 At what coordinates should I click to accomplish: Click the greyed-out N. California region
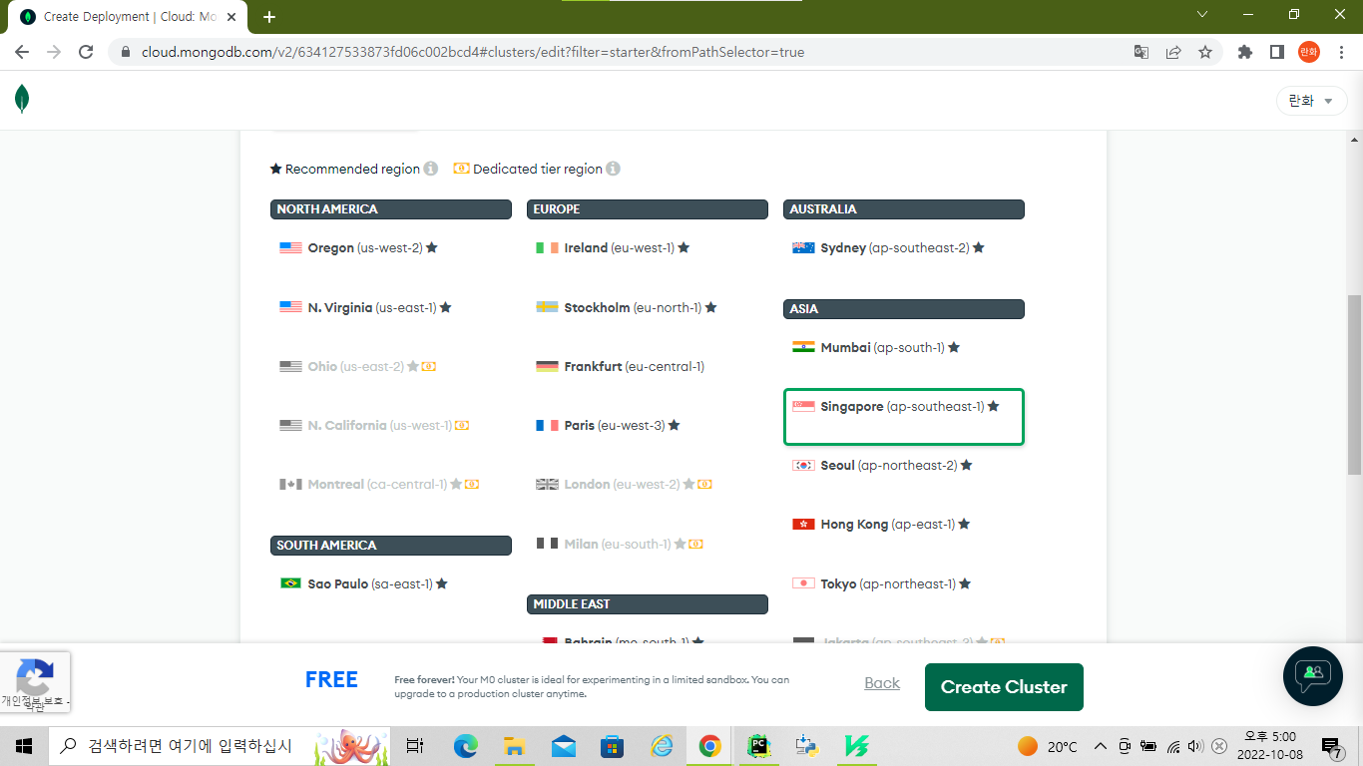tap(390, 425)
